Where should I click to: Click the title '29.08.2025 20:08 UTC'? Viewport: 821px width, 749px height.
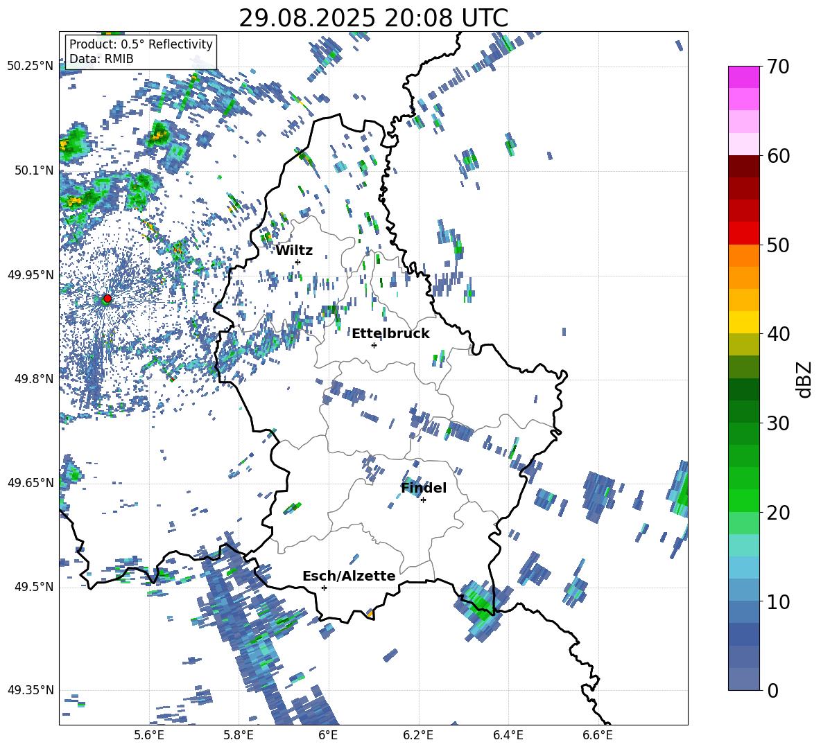373,18
